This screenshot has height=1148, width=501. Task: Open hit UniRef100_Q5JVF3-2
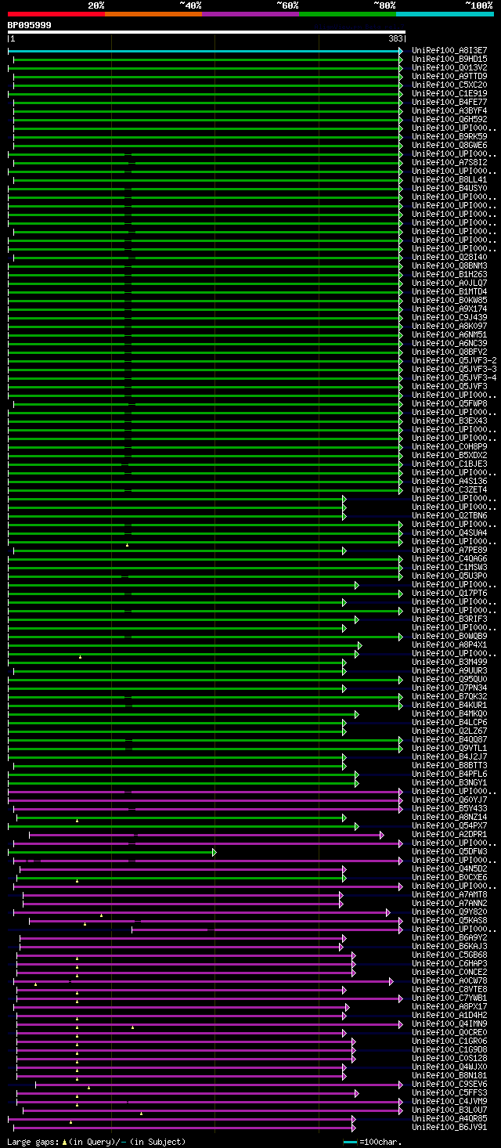[454, 360]
